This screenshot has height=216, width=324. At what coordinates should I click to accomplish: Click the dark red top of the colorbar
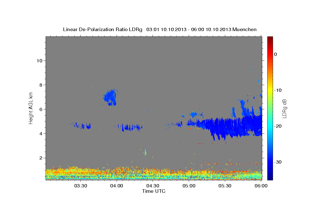tap(270, 38)
